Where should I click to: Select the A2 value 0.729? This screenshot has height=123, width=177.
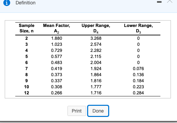coord(57,51)
